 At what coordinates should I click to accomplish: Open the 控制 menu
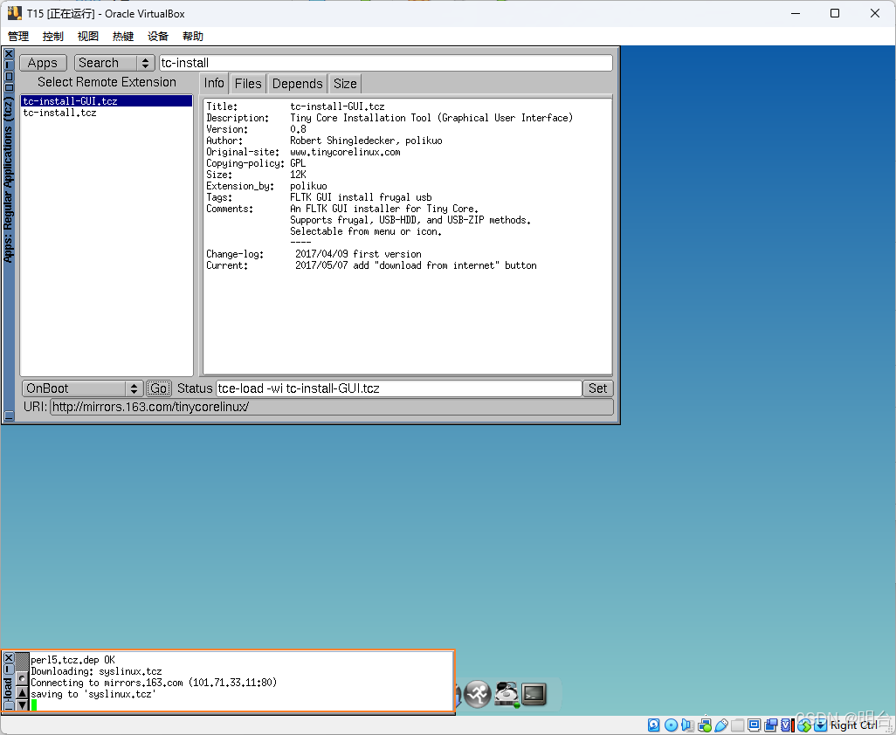(x=53, y=37)
